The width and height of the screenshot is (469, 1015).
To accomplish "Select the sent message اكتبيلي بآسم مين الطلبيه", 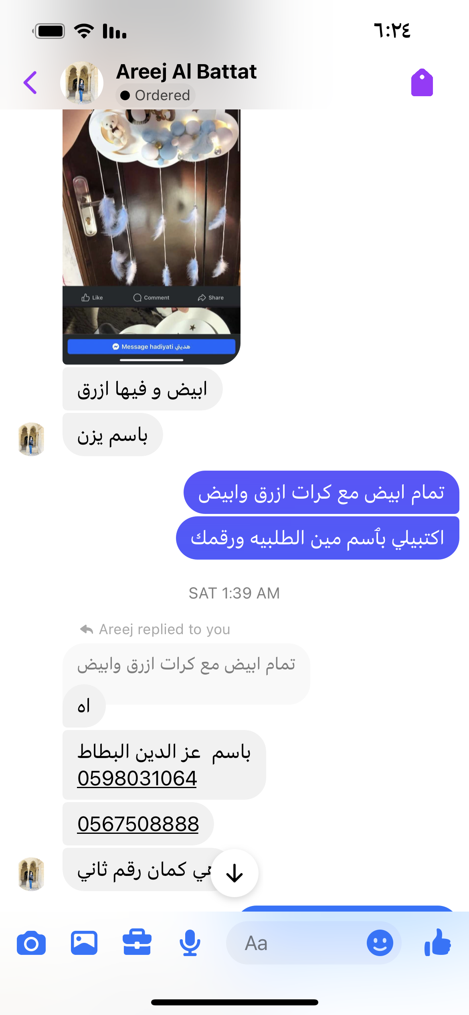I will pos(317,538).
